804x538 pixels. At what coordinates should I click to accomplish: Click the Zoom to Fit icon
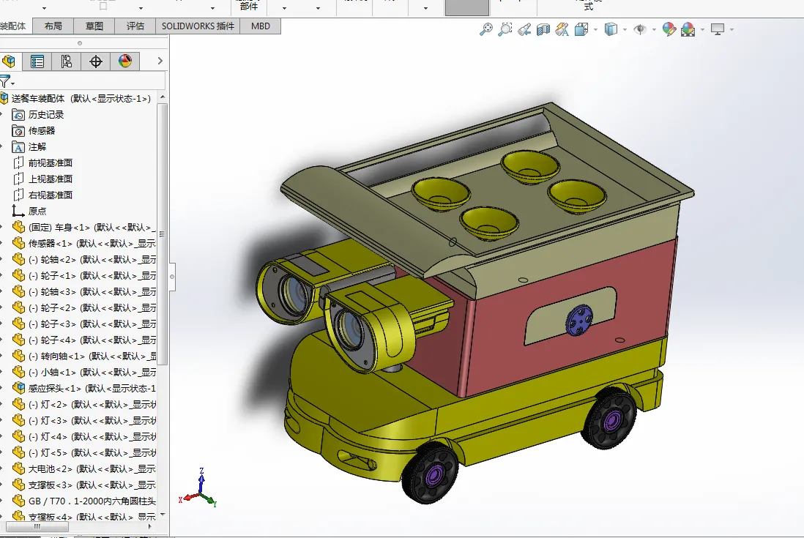(x=485, y=29)
